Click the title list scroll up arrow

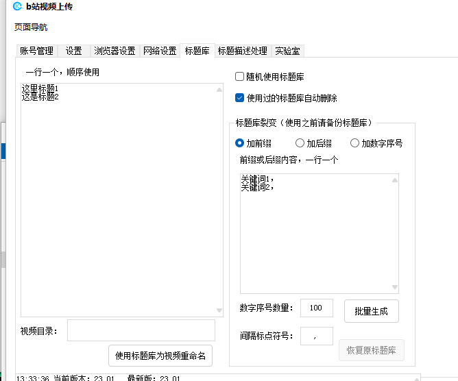click(x=219, y=90)
